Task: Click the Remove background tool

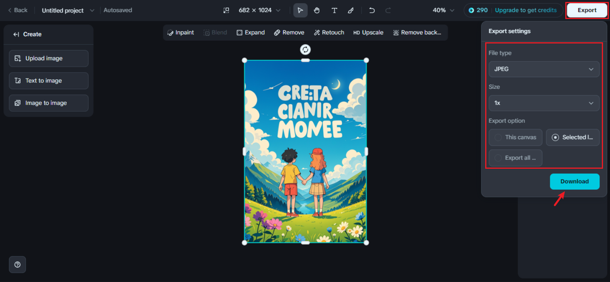Action: pyautogui.click(x=417, y=32)
